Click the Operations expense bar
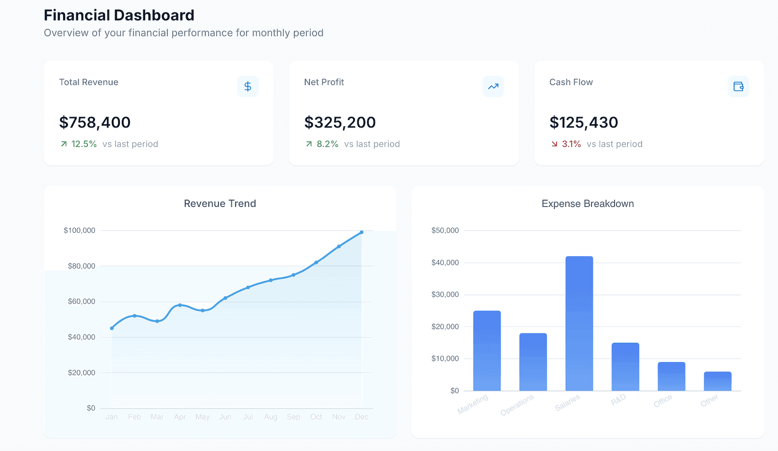 tap(533, 362)
